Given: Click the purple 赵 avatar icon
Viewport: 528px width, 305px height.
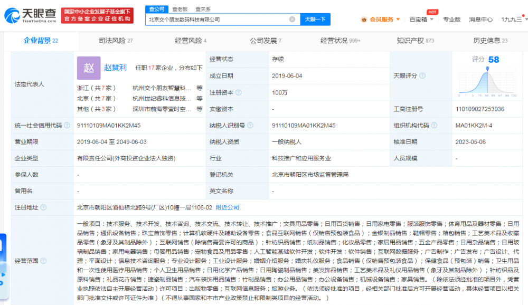Looking at the screenshot, I should point(88,68).
